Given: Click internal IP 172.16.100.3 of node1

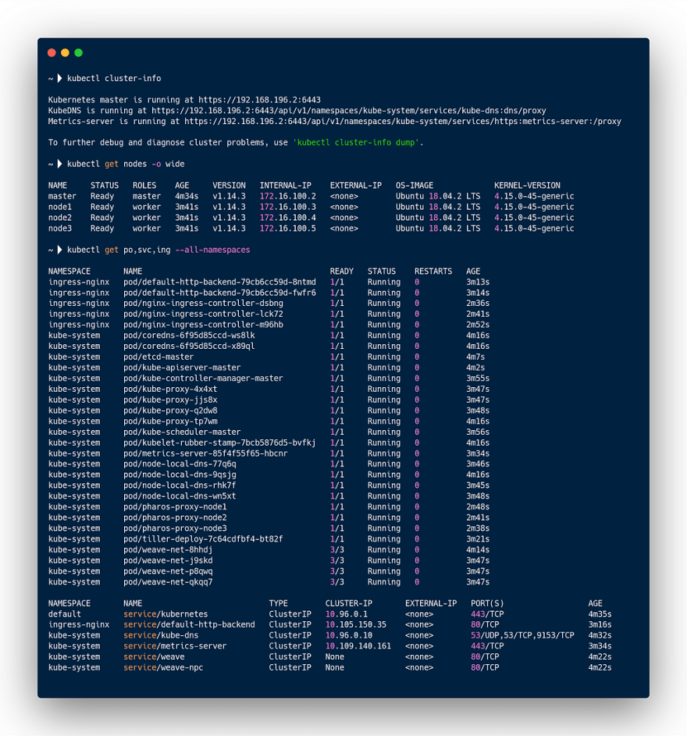Looking at the screenshot, I should 288,207.
